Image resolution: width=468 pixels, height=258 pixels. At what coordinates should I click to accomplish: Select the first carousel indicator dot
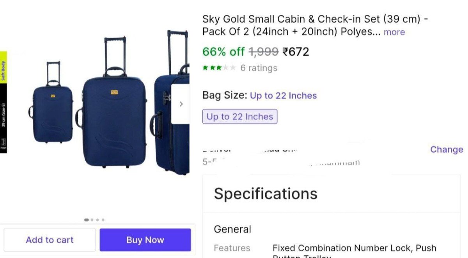coord(87,220)
